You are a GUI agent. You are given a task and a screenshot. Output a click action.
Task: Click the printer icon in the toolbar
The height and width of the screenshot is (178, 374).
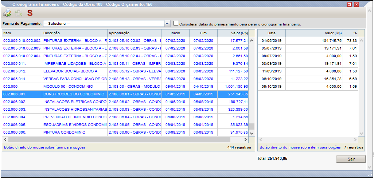[7, 13]
